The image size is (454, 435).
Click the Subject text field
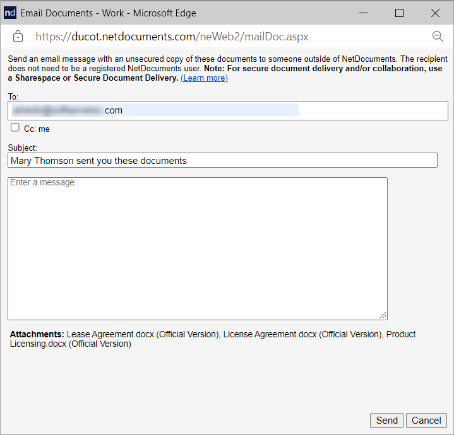tap(222, 161)
